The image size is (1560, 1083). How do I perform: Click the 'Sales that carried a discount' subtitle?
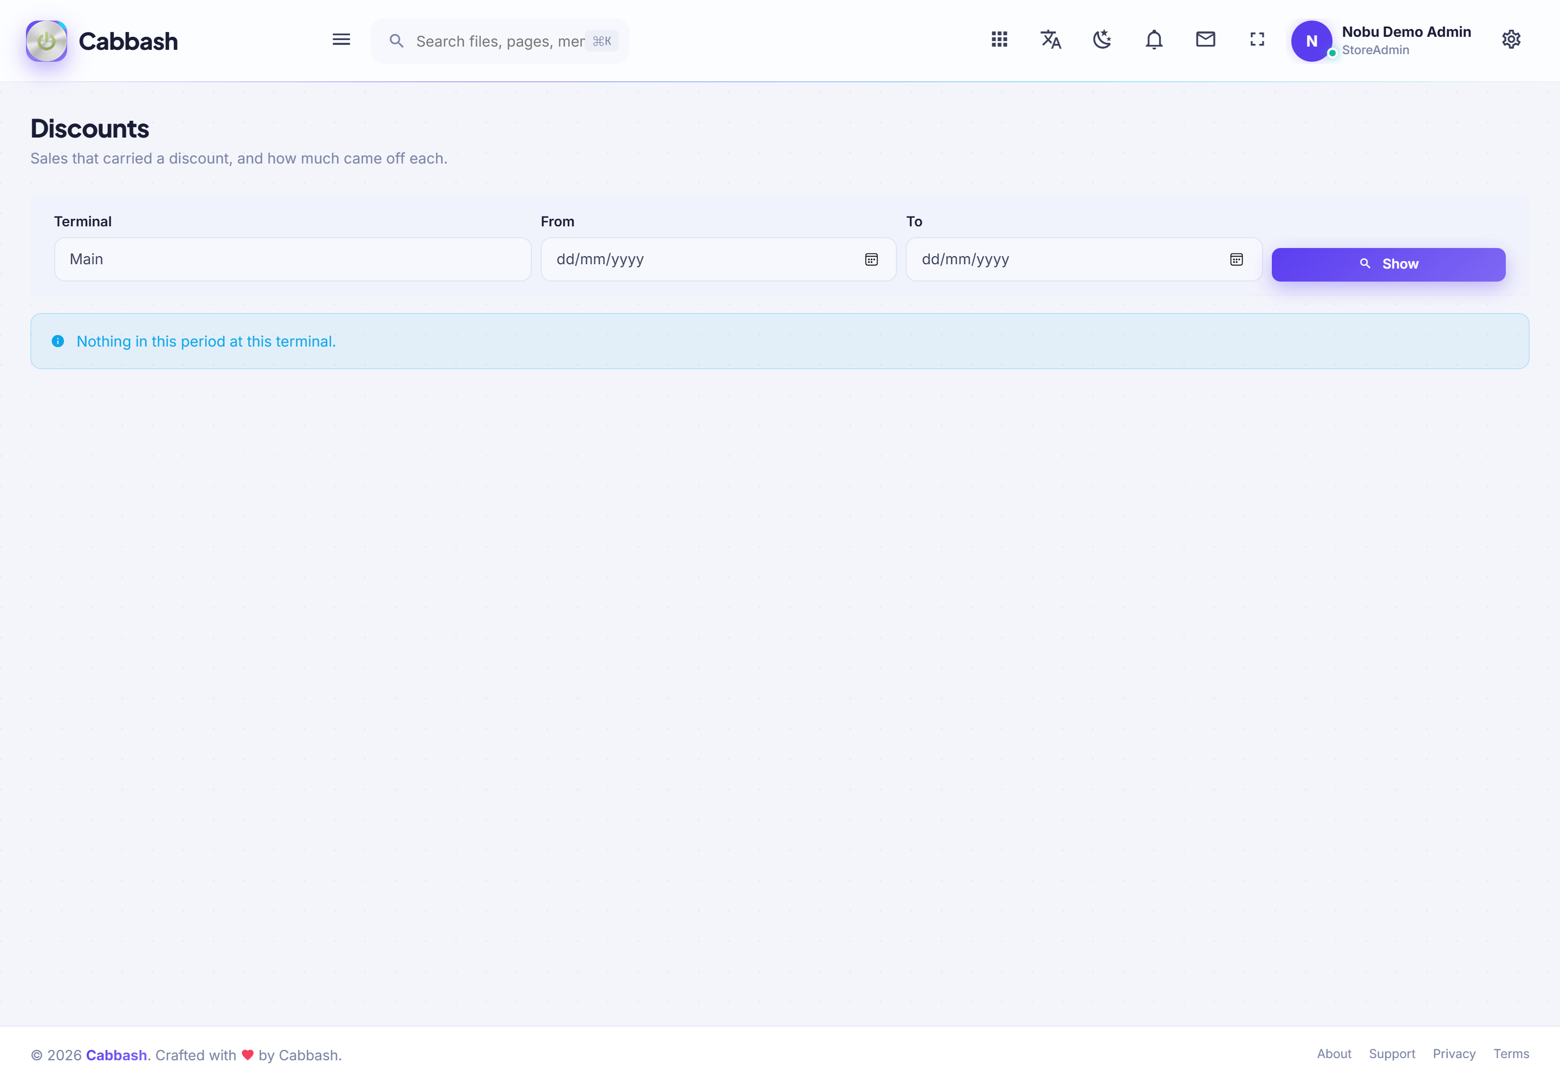click(x=239, y=158)
